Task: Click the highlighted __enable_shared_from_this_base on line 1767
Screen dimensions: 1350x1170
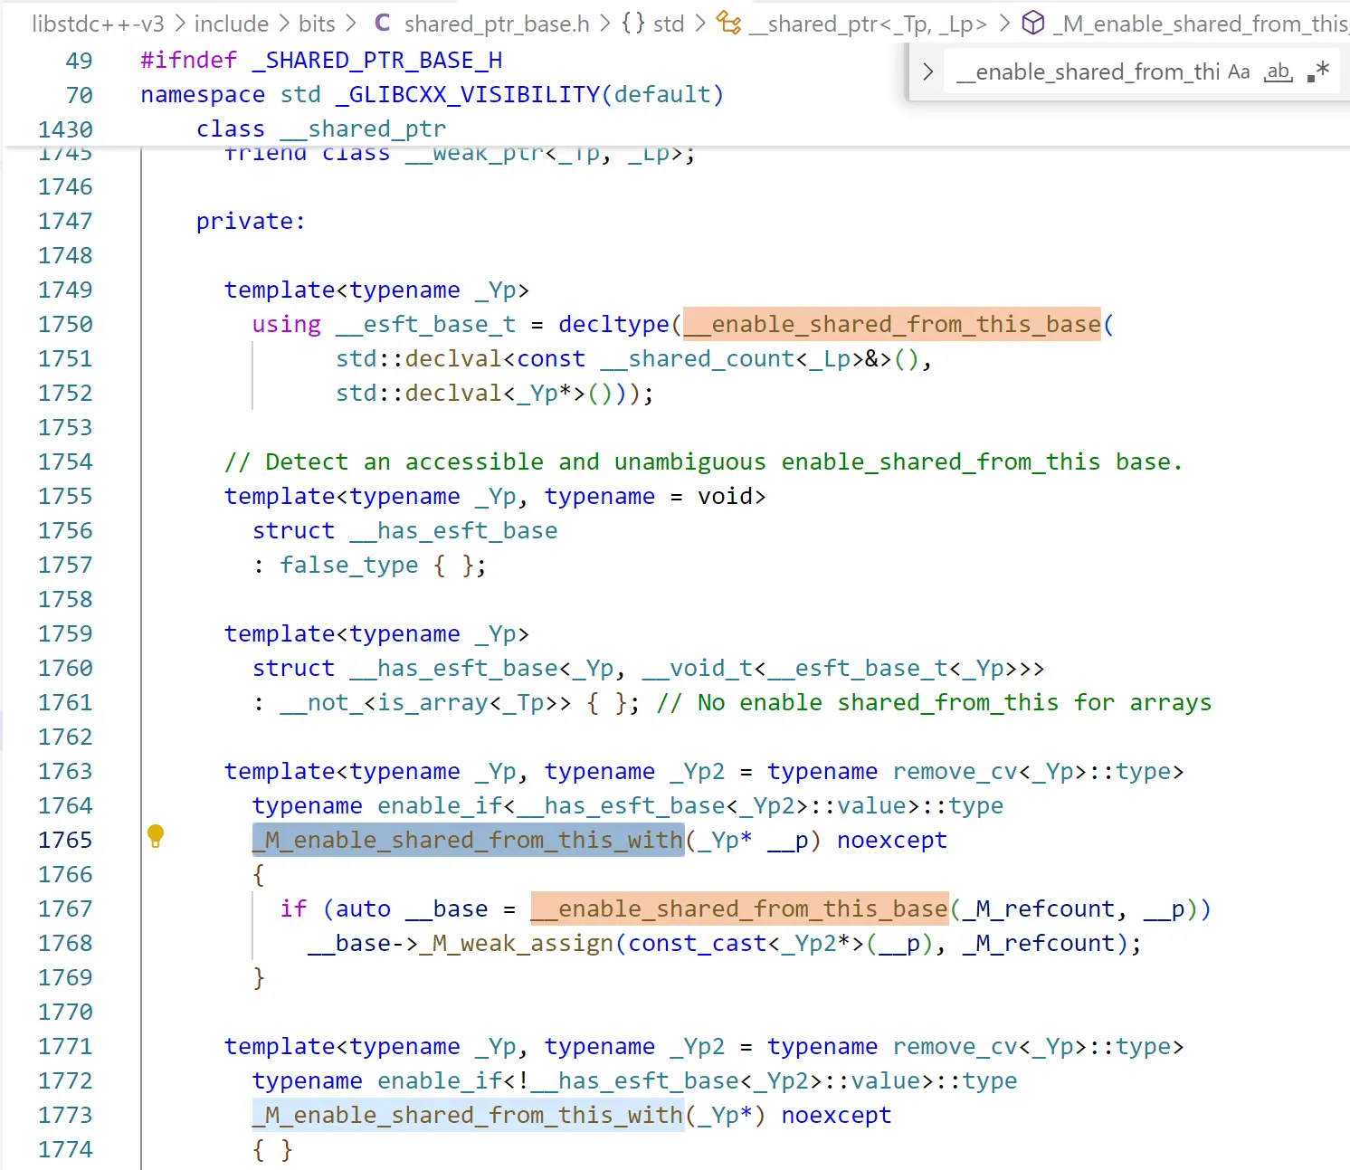Action: tap(738, 909)
